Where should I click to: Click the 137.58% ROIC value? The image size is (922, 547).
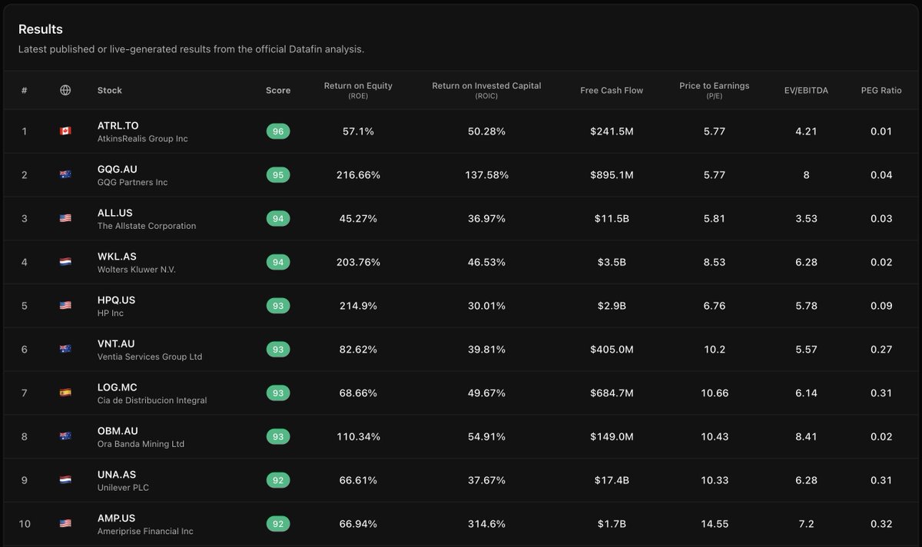[486, 175]
